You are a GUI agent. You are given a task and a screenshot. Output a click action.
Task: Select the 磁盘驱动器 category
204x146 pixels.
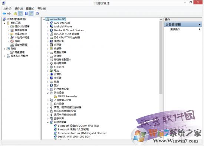pyautogui.click(x=60, y=52)
